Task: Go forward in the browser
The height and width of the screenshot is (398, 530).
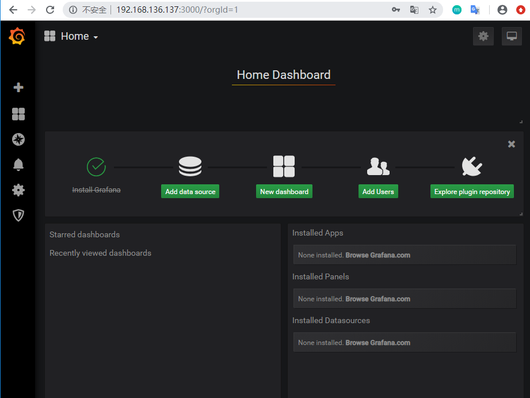Action: pos(32,10)
